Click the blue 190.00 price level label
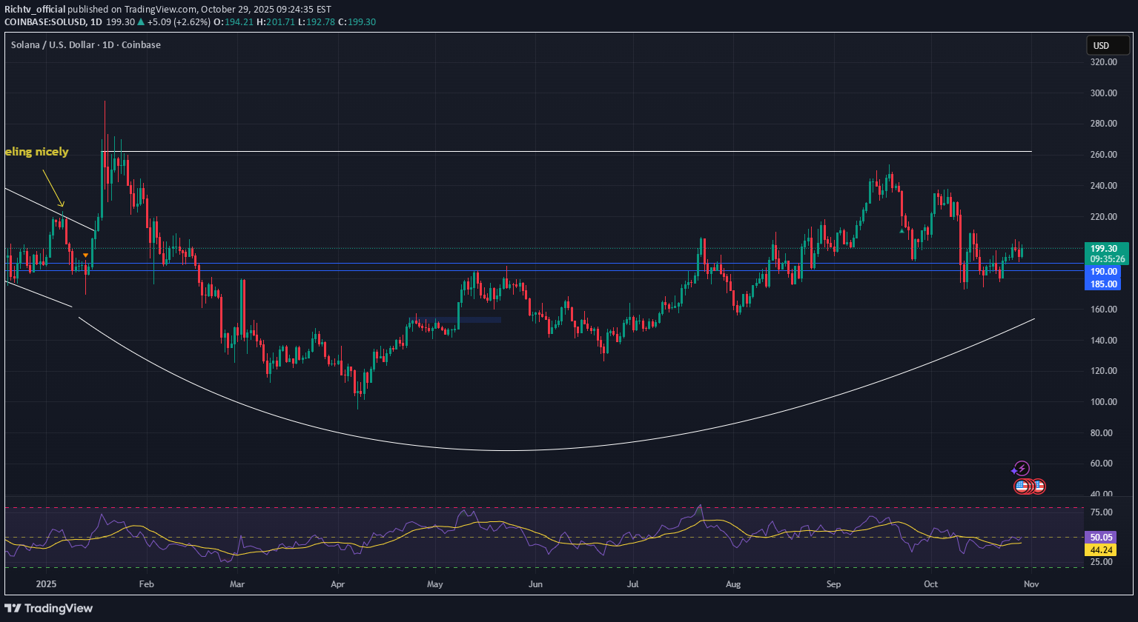This screenshot has height=622, width=1138. click(x=1105, y=272)
